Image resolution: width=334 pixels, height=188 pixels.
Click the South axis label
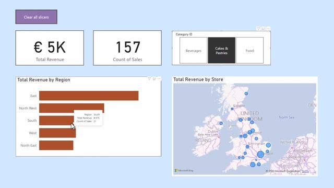32,121
